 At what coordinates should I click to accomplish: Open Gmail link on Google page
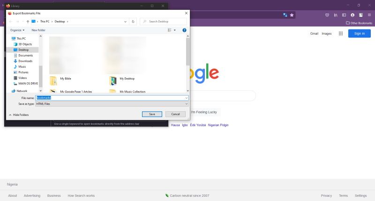(314, 34)
